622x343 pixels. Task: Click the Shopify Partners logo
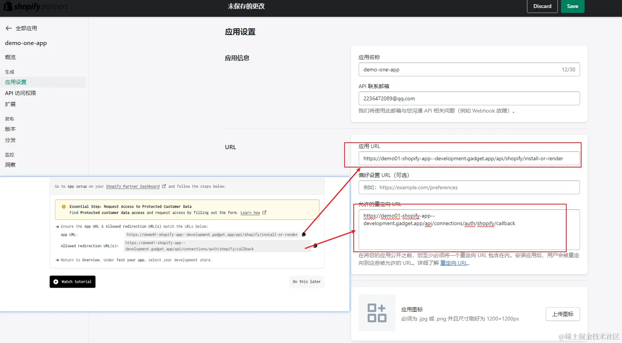tap(36, 6)
